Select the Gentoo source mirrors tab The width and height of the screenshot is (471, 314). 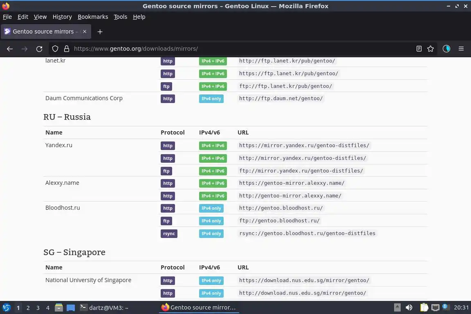click(46, 31)
